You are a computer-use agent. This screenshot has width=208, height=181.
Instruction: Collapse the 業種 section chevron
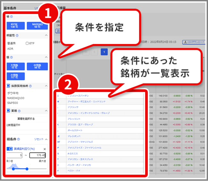46,110
